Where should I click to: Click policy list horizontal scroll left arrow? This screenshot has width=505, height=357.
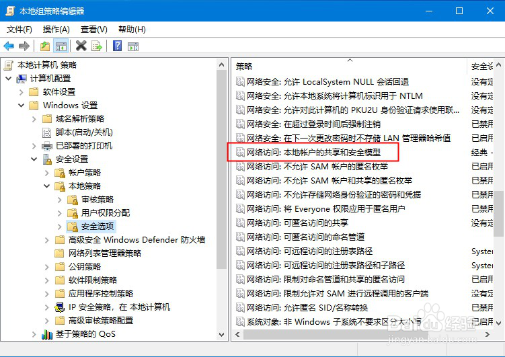coord(237,334)
